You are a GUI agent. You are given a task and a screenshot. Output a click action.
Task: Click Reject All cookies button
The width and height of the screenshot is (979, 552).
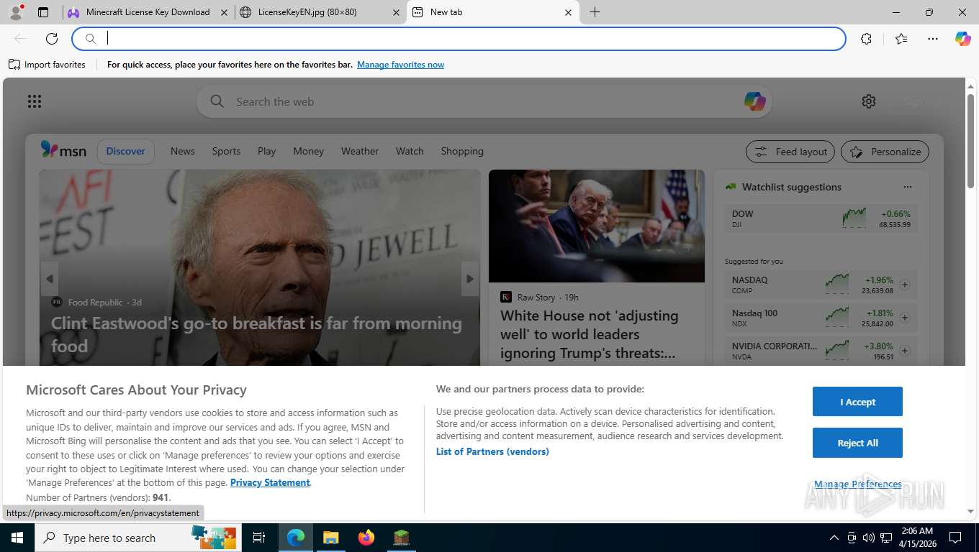[857, 443]
